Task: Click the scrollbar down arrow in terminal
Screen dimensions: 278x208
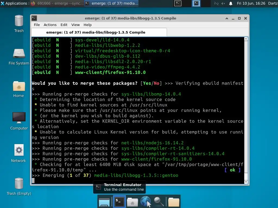Action: tap(246, 182)
